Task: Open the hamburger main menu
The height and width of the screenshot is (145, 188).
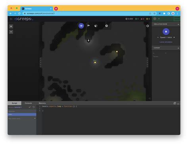Action: (x=11, y=19)
